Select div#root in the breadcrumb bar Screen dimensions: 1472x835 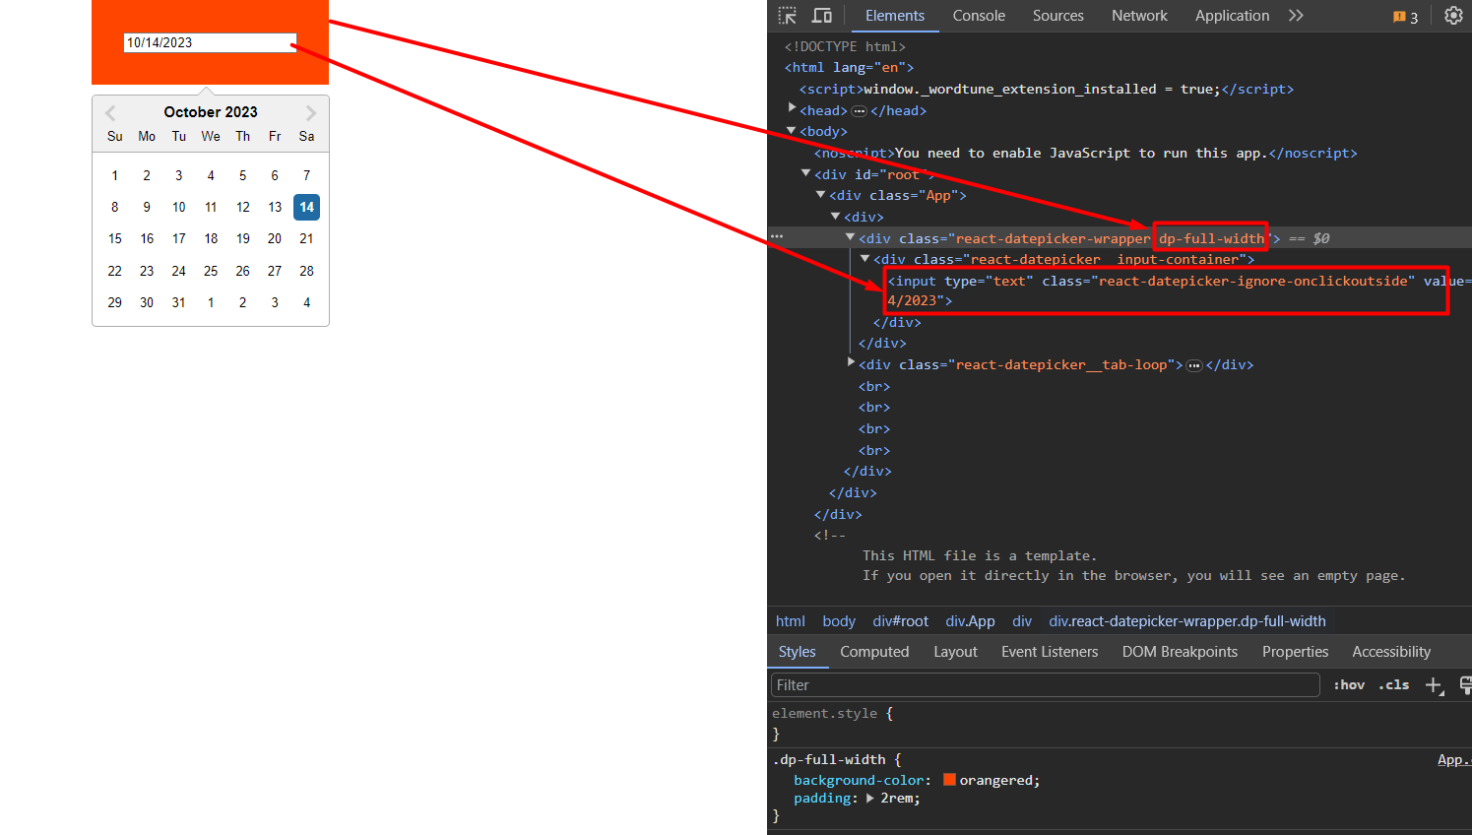(900, 620)
